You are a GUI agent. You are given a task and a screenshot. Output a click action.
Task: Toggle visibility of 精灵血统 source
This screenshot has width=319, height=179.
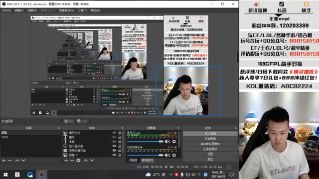click(114, 133)
